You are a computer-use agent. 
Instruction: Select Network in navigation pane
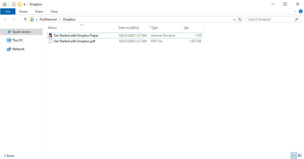coord(18,49)
